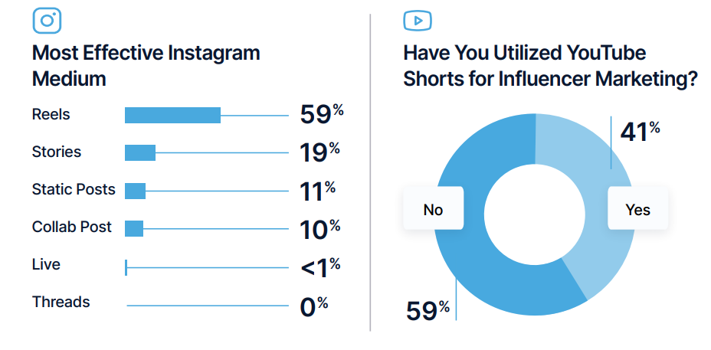Click the Live bar marker
The width and height of the screenshot is (711, 350).
coord(126,267)
